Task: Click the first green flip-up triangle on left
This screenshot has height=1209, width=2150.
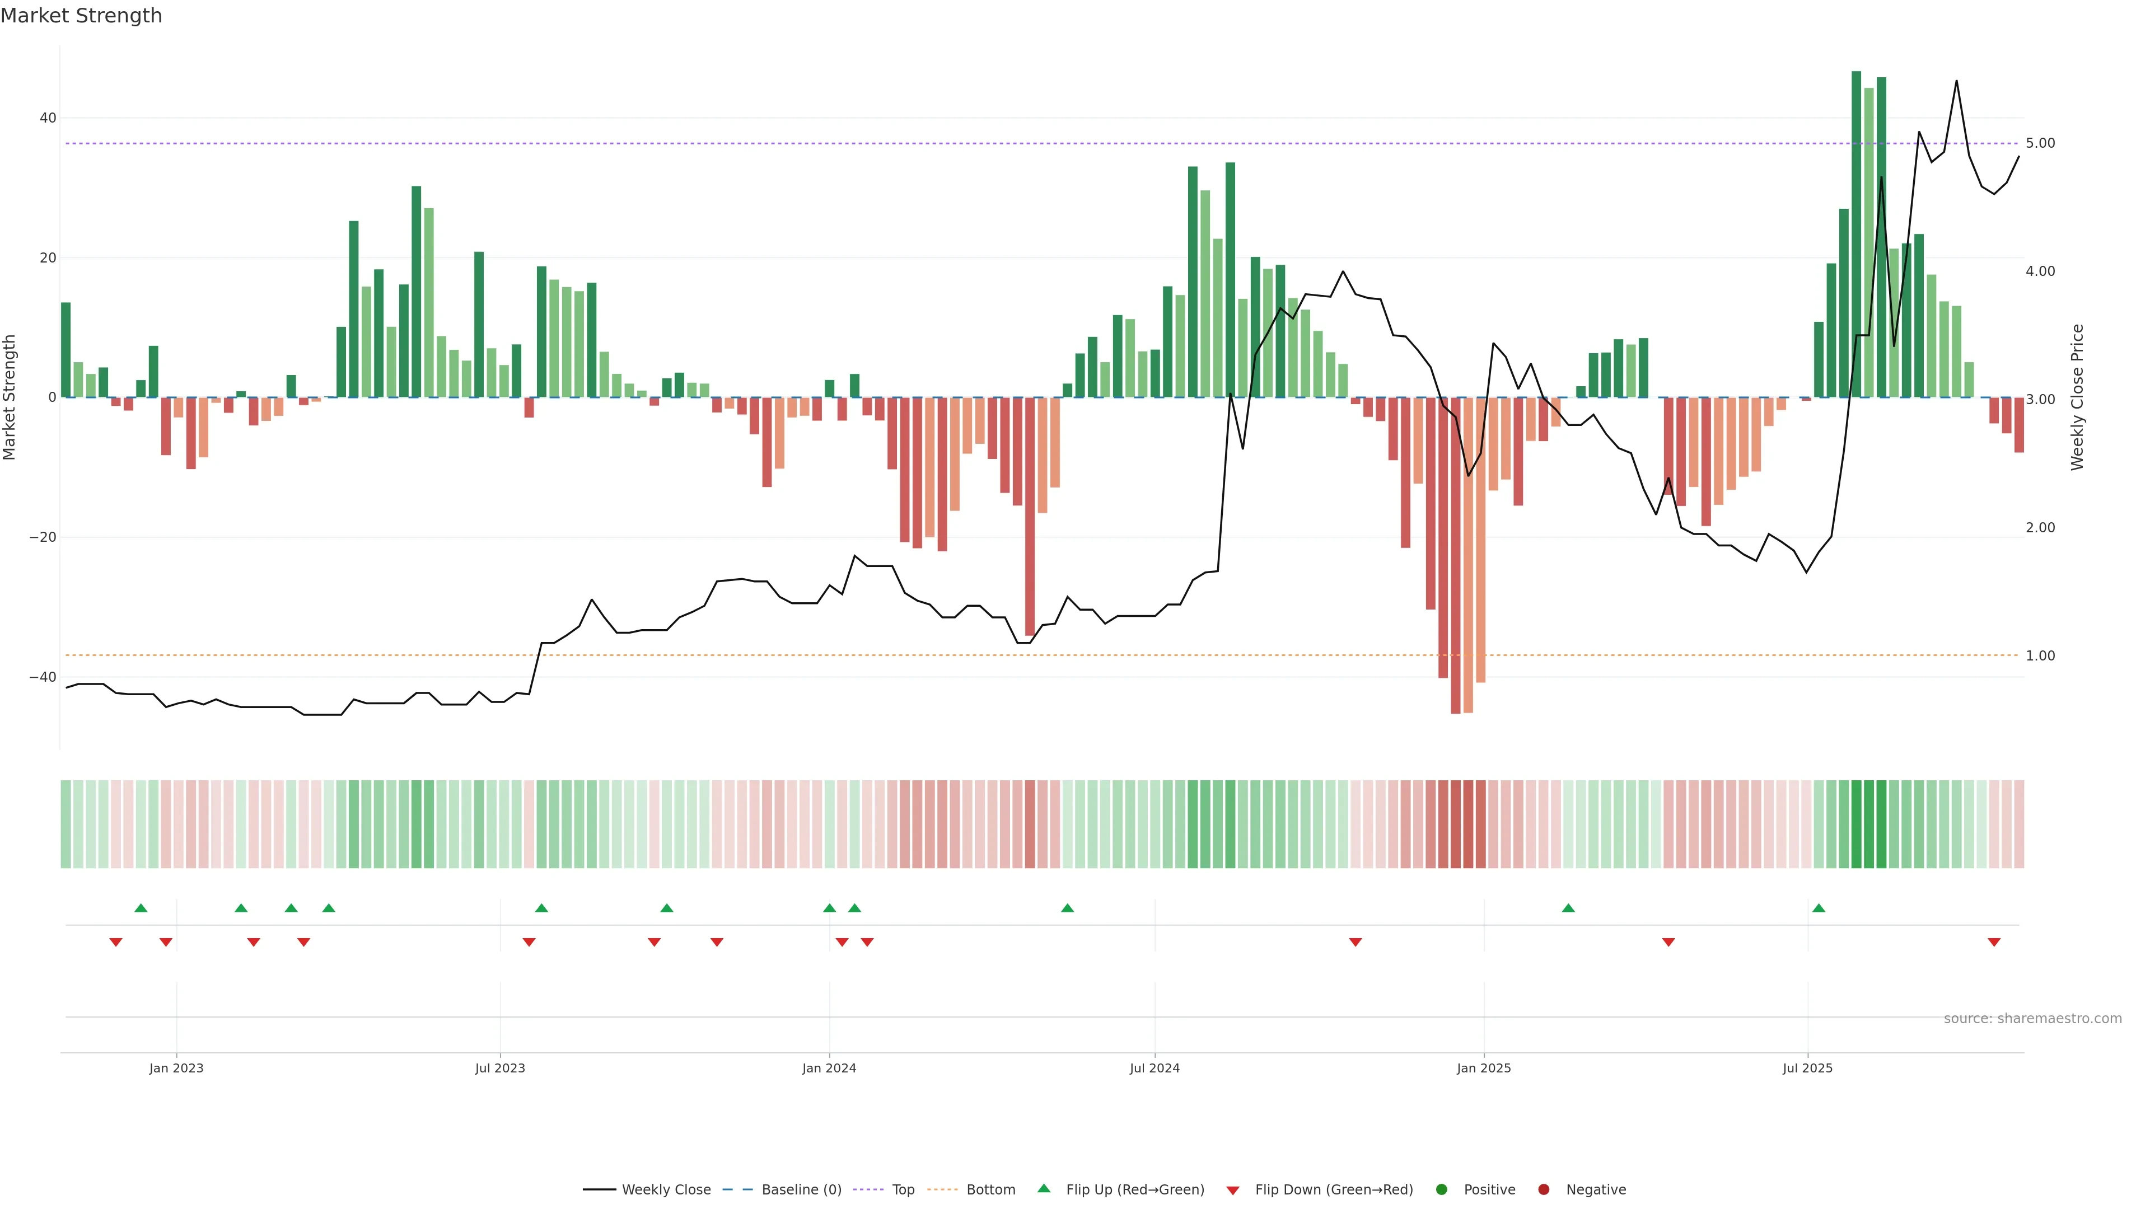Action: click(x=141, y=908)
